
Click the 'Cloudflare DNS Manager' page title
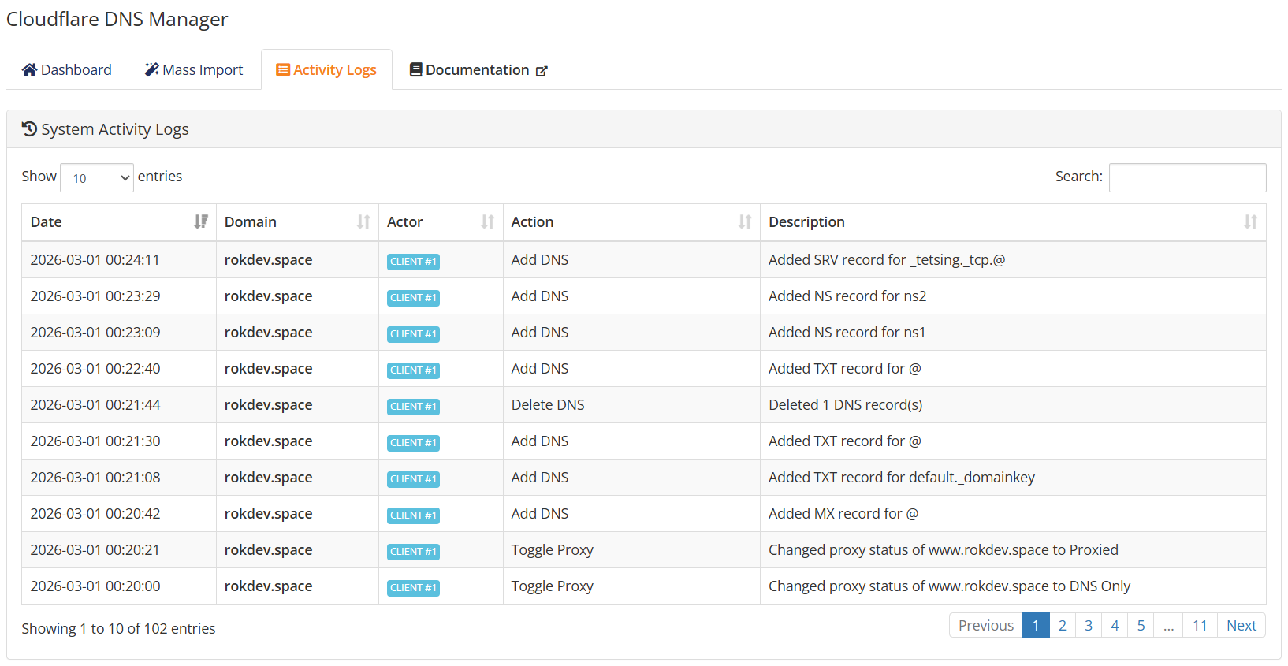117,19
